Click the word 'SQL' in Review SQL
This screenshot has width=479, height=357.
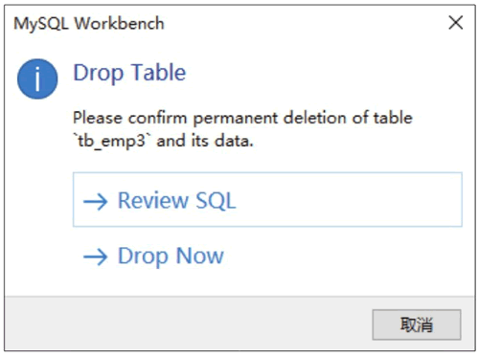point(216,201)
